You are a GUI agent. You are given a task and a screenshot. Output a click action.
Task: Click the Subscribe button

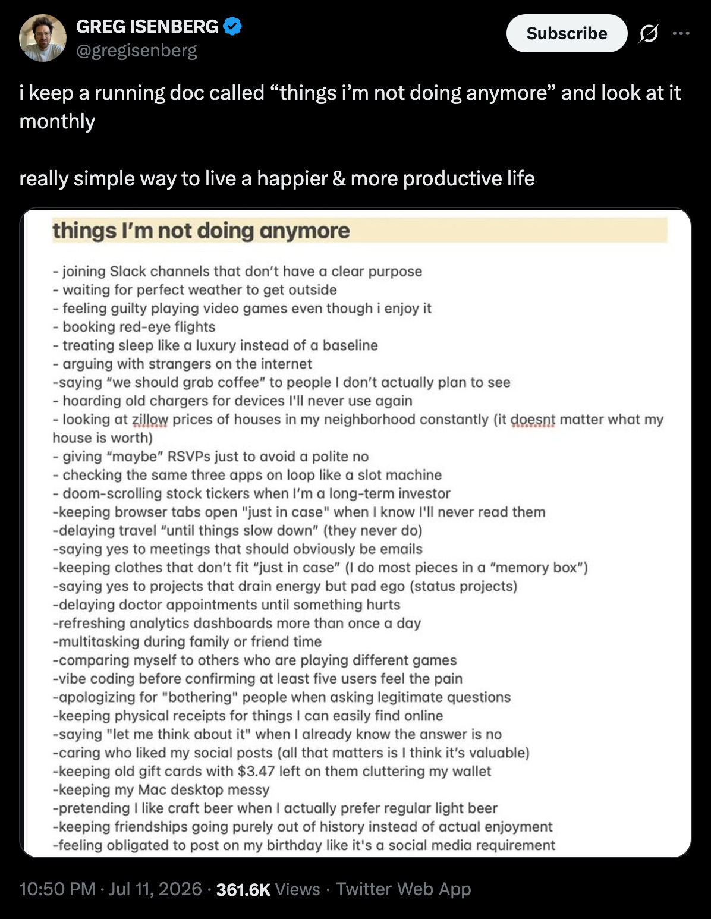(x=567, y=33)
